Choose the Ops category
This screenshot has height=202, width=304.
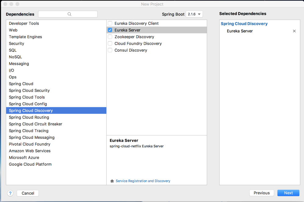click(56, 77)
